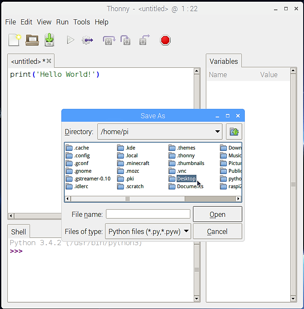Click the file list right scroll arrow
The width and height of the screenshot is (304, 309).
pyautogui.click(x=238, y=199)
